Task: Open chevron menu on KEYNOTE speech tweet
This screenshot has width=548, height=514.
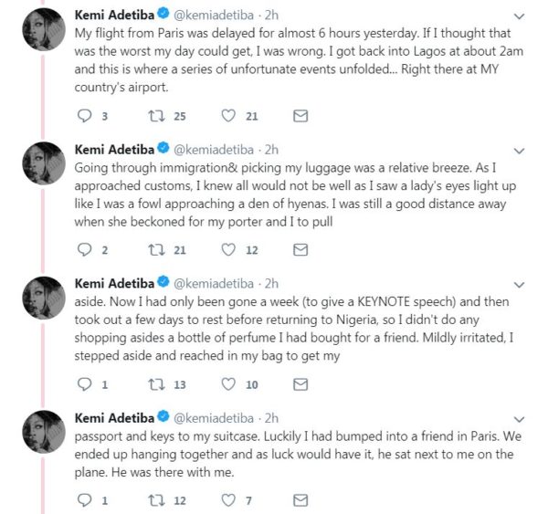Action: point(520,285)
